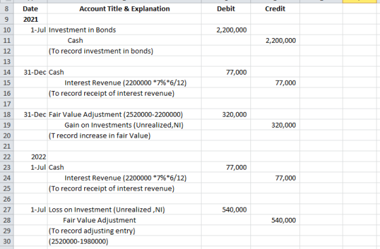
Task: Select the '31-Dec' date in row 18
Action: pyautogui.click(x=31, y=115)
